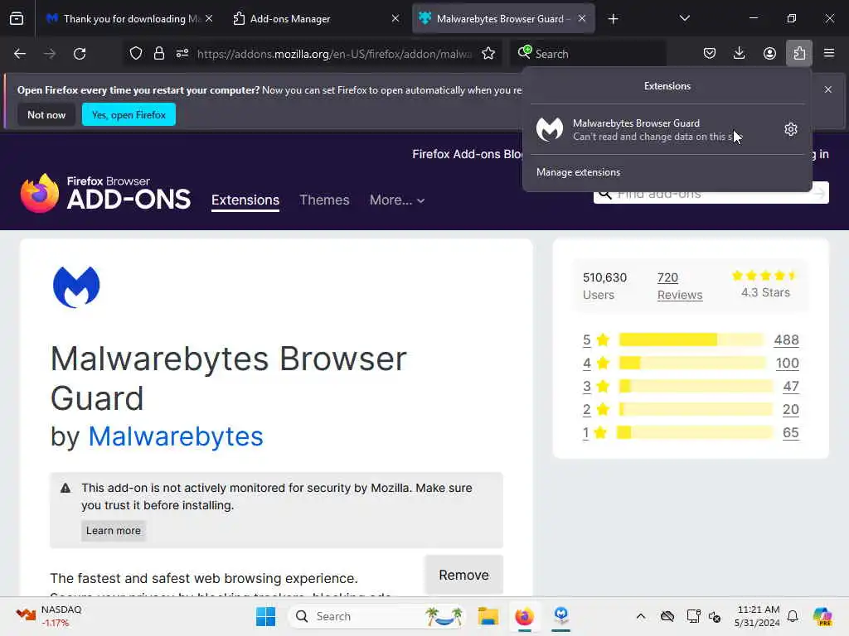Click the 1-star rating bar

coord(696,432)
